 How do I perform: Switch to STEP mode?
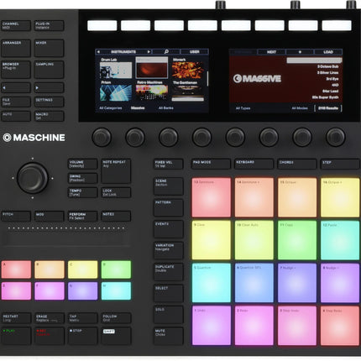click(340, 164)
